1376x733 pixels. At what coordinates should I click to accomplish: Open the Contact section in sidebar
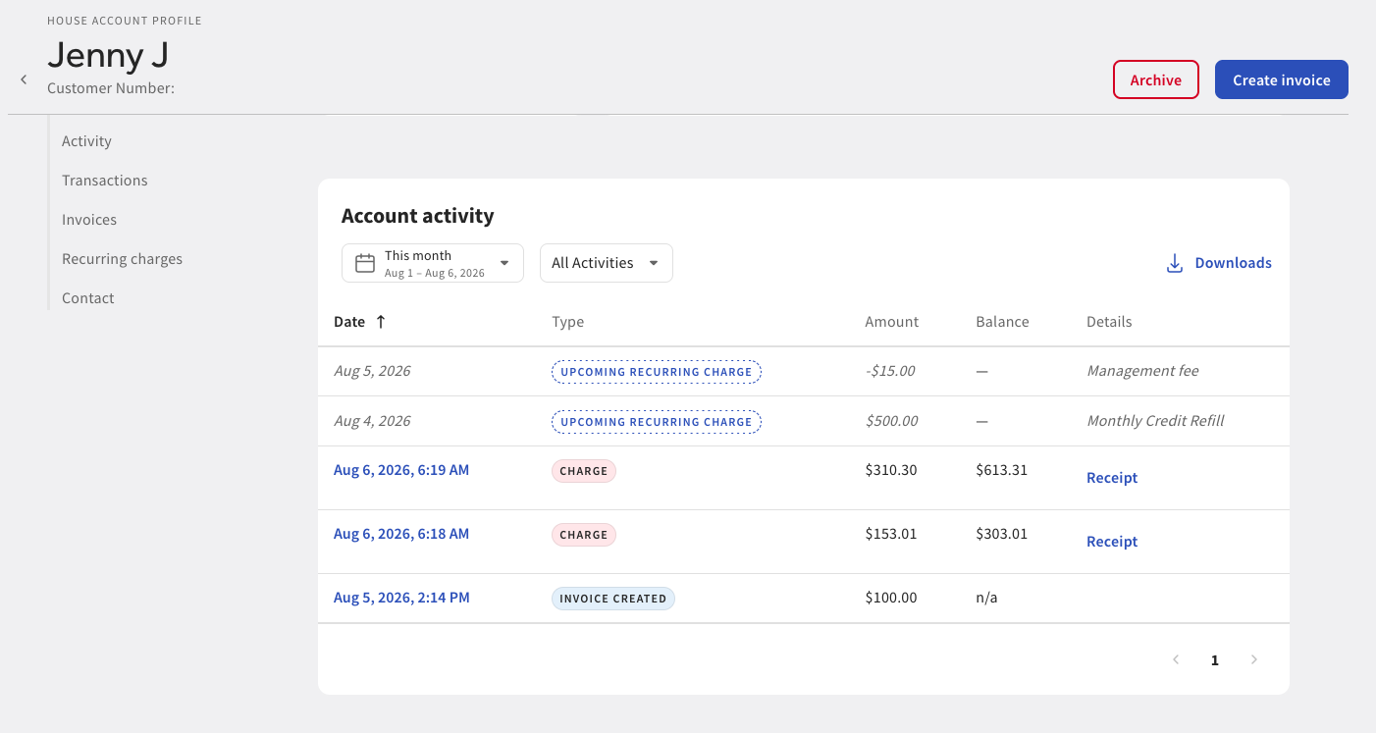[88, 298]
